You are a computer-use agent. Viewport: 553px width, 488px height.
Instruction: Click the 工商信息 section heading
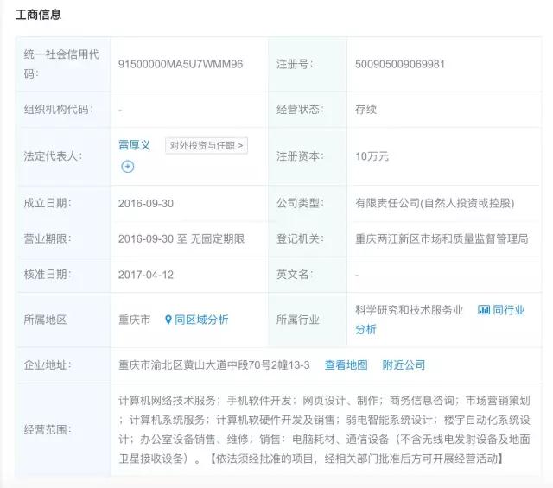click(38, 16)
